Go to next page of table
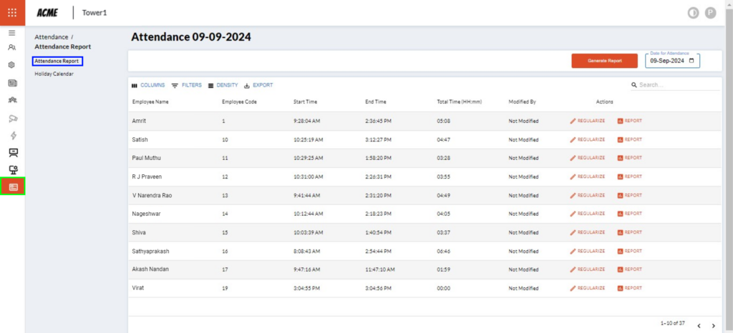733x333 pixels. coord(714,326)
